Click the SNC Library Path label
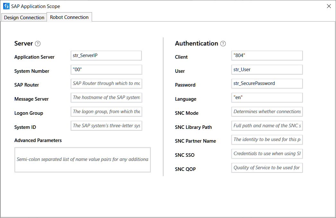The width and height of the screenshot is (336, 218). (193, 127)
